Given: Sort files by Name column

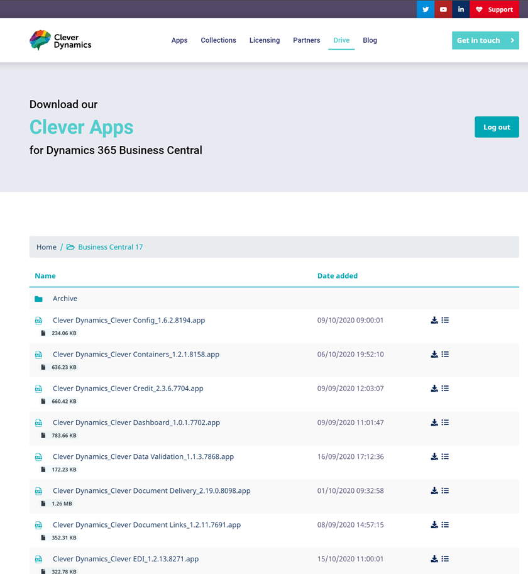Looking at the screenshot, I should [x=45, y=275].
